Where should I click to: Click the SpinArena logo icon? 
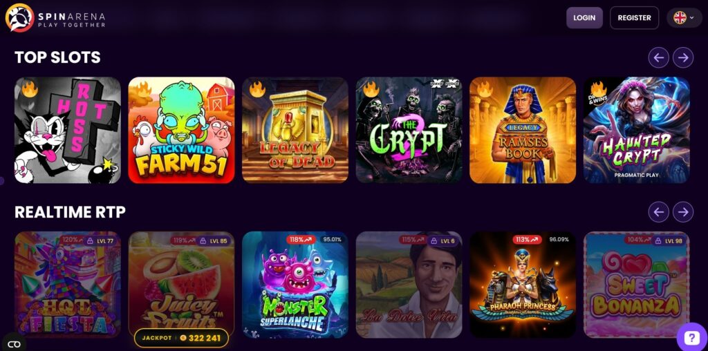[x=19, y=17]
